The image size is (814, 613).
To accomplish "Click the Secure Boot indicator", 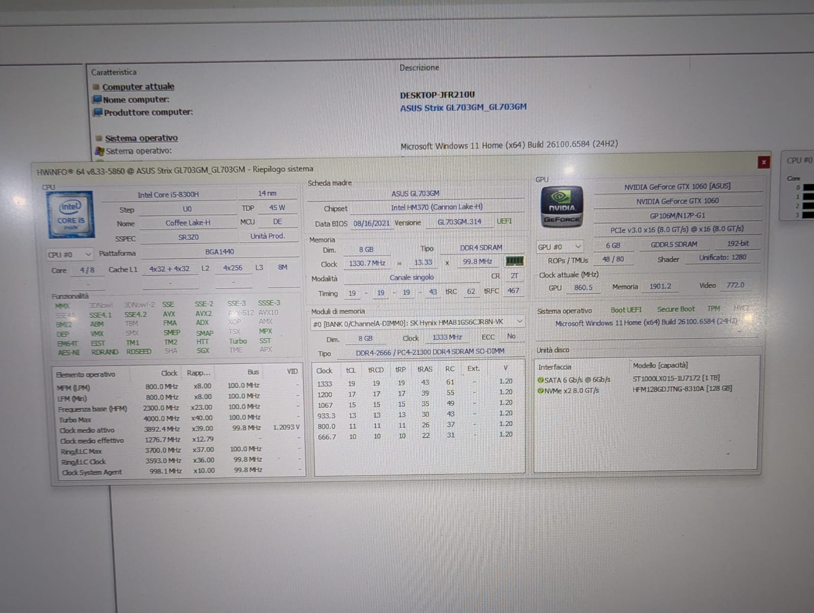I will (676, 309).
